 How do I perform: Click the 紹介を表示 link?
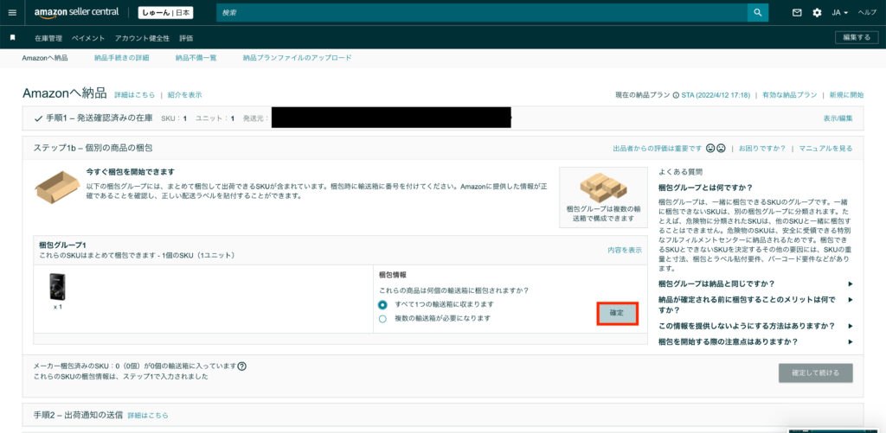point(185,95)
